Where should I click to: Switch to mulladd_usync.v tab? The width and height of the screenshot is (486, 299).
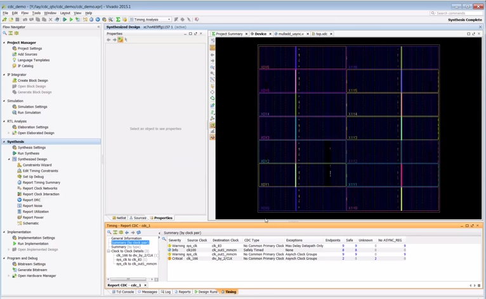pos(291,34)
